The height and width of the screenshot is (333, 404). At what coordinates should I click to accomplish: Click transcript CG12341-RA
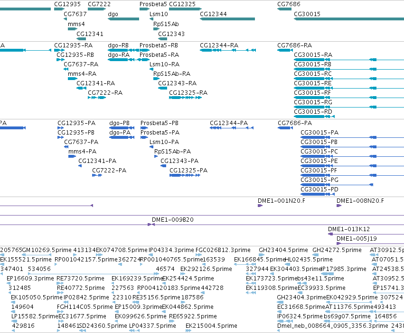[x=81, y=88]
